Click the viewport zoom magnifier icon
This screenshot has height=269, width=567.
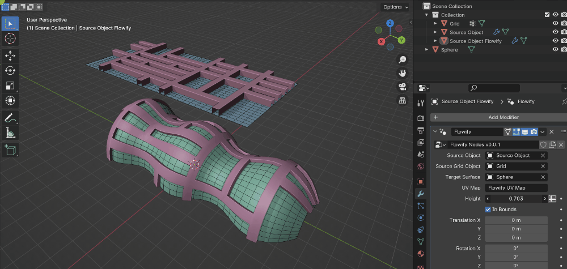pos(402,59)
